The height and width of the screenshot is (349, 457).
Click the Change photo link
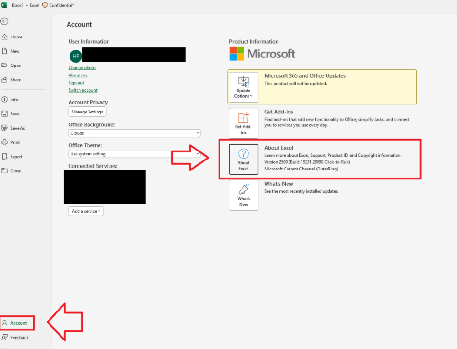[82, 67]
